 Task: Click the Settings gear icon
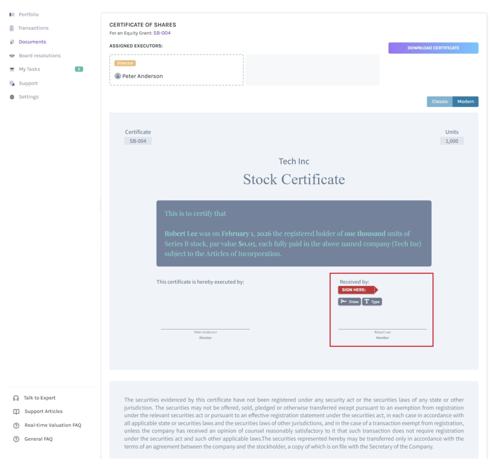pyautogui.click(x=12, y=97)
